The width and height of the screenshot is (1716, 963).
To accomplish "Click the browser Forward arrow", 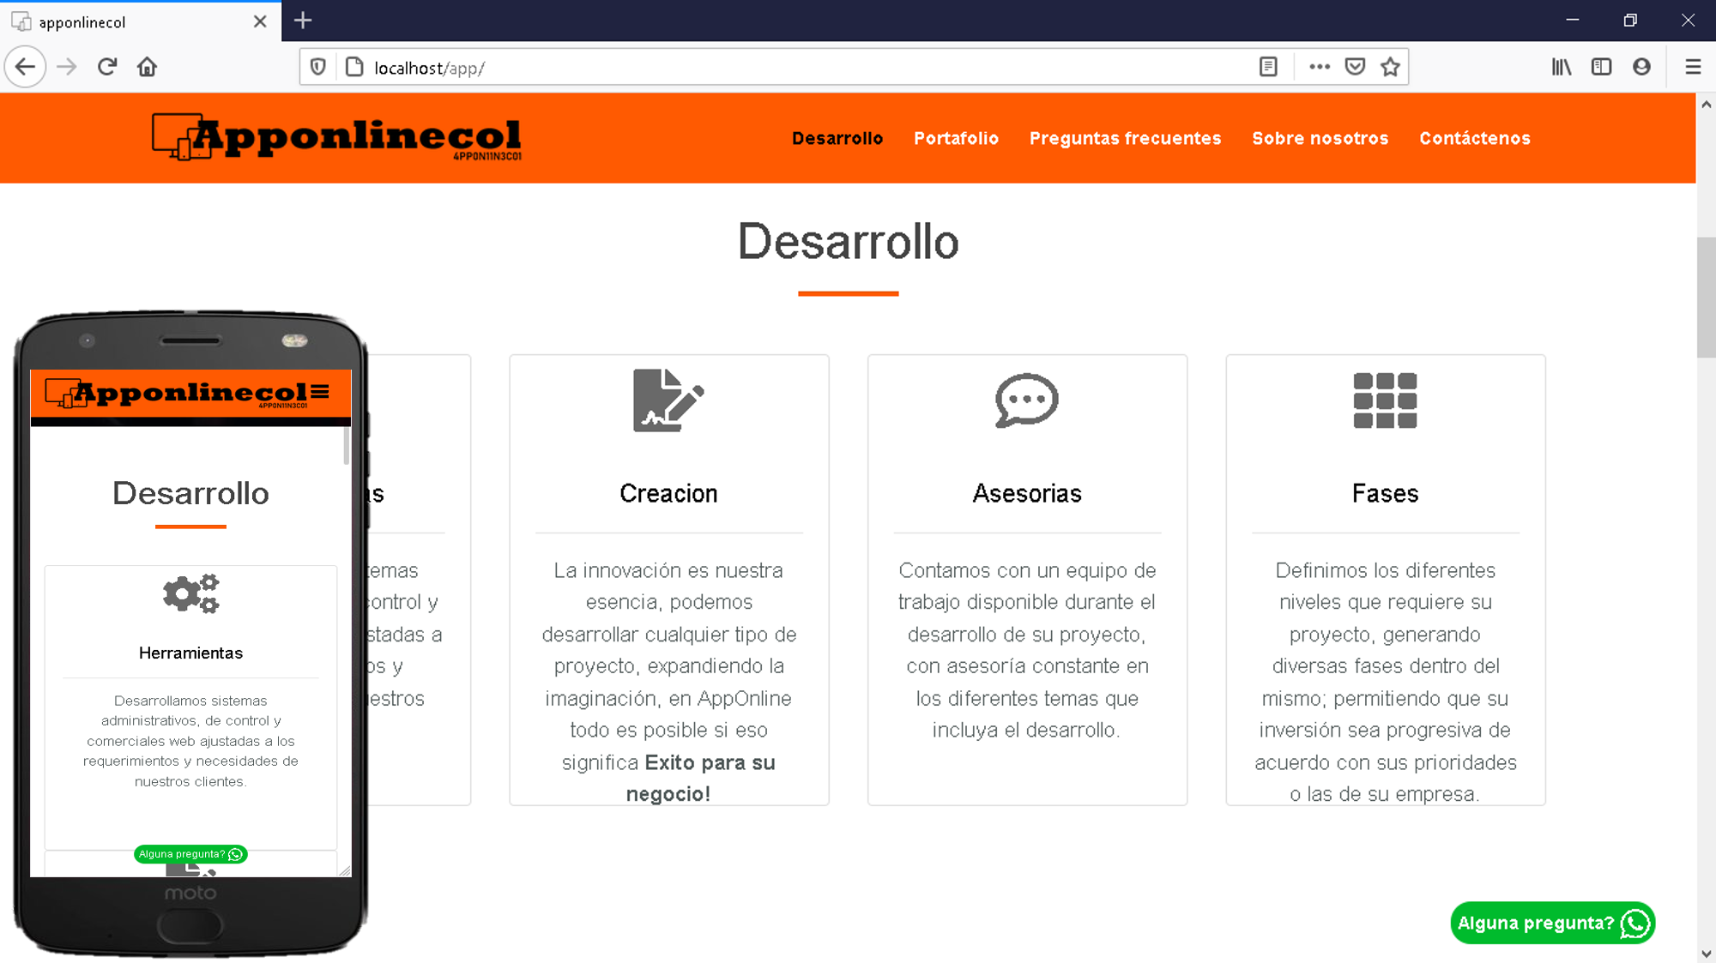I will click(66, 67).
